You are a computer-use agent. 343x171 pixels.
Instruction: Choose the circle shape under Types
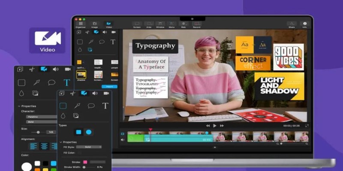[88, 132]
